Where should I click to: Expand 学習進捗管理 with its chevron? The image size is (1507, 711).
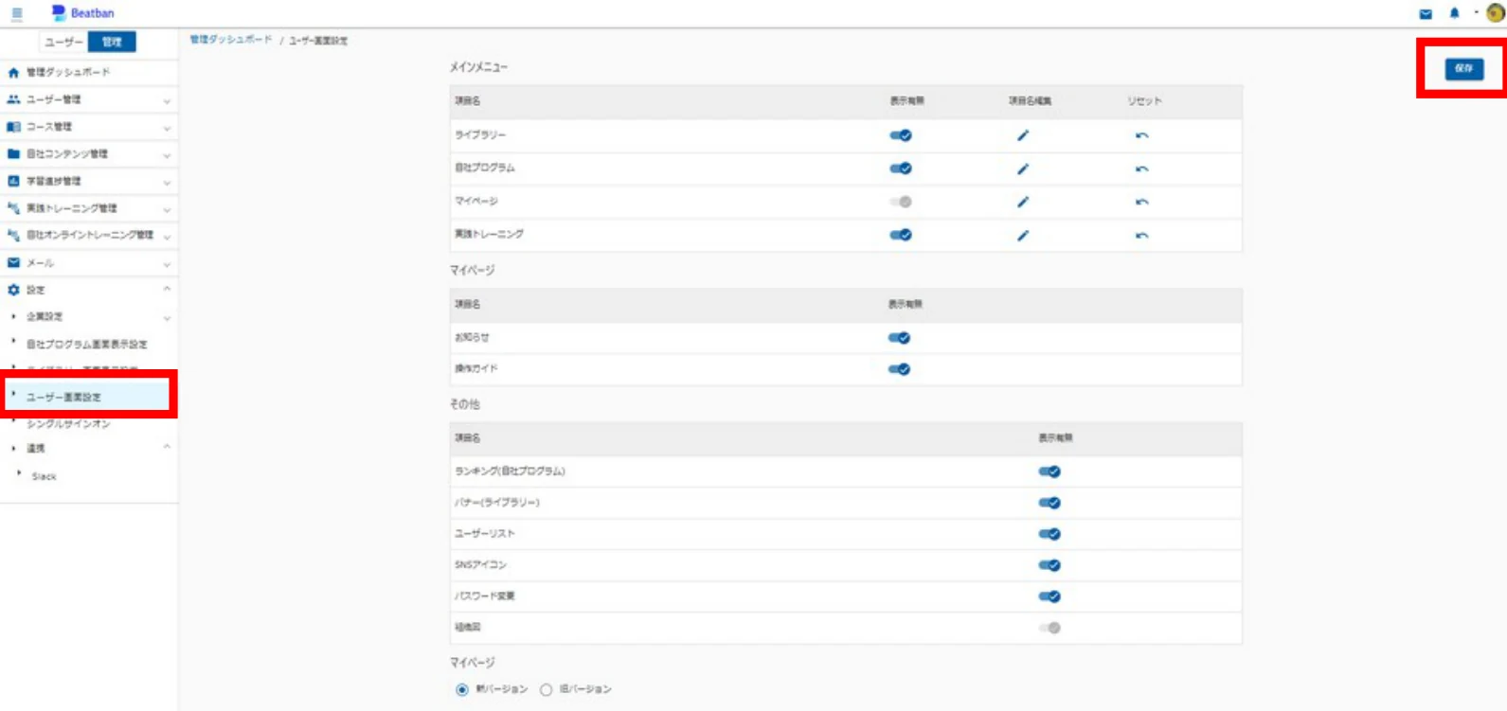tap(167, 182)
